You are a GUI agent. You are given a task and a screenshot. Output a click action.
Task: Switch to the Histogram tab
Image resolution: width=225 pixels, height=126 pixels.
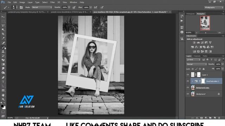point(191,14)
